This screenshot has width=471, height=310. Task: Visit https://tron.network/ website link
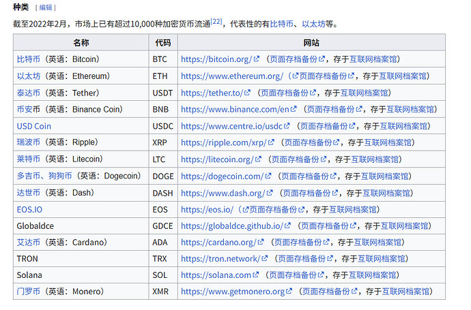[x=224, y=258]
